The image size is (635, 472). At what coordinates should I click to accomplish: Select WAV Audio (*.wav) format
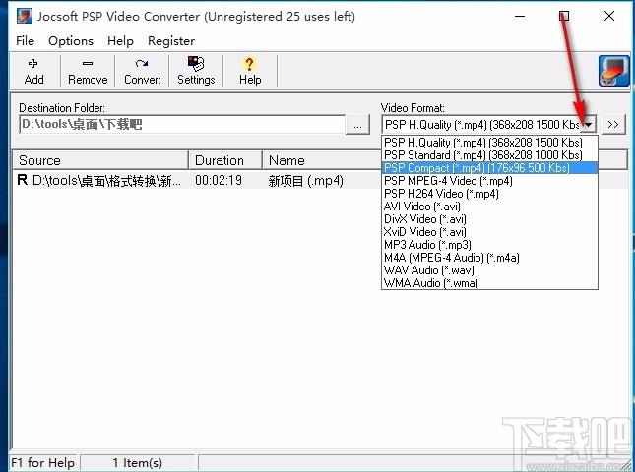tap(489, 270)
